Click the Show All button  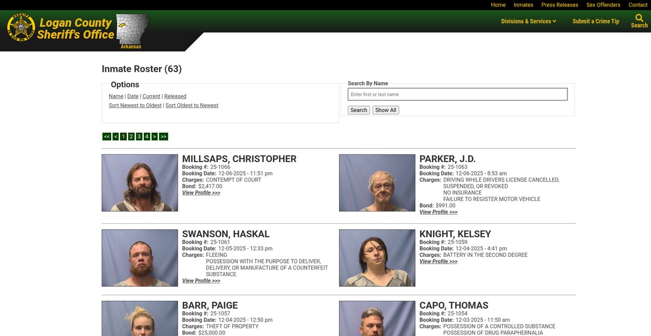[386, 110]
